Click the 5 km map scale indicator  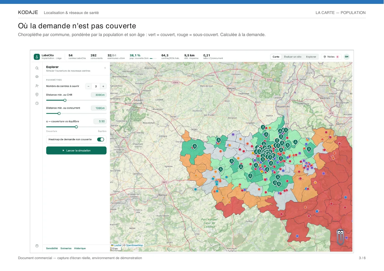[116, 249]
